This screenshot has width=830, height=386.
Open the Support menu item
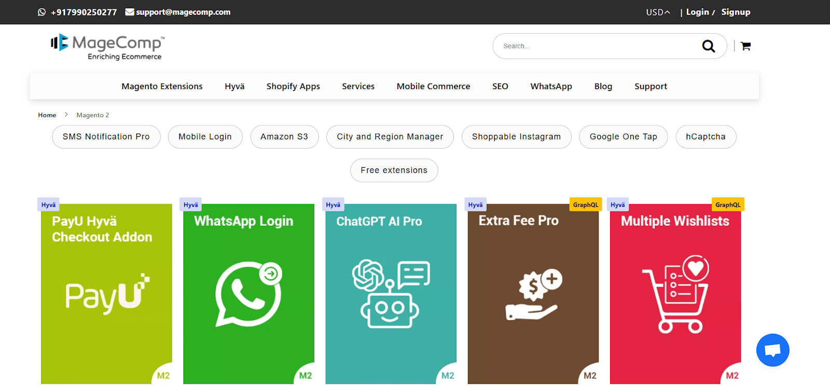(x=651, y=86)
